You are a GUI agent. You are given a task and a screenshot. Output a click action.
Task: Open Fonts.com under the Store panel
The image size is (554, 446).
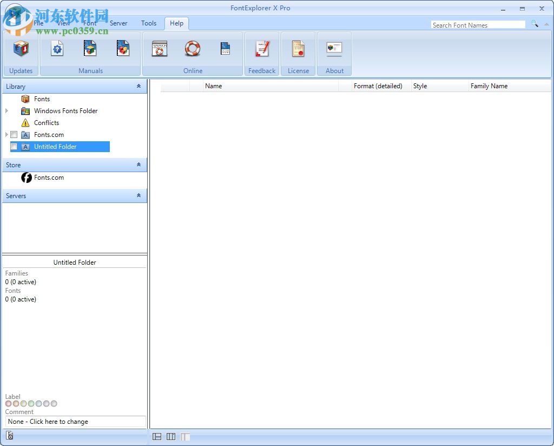click(49, 177)
